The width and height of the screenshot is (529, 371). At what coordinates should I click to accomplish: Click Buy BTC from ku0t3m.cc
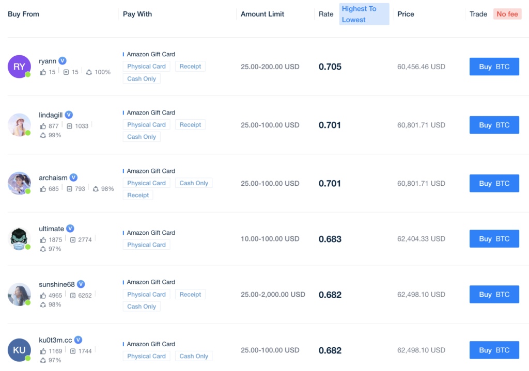point(494,350)
